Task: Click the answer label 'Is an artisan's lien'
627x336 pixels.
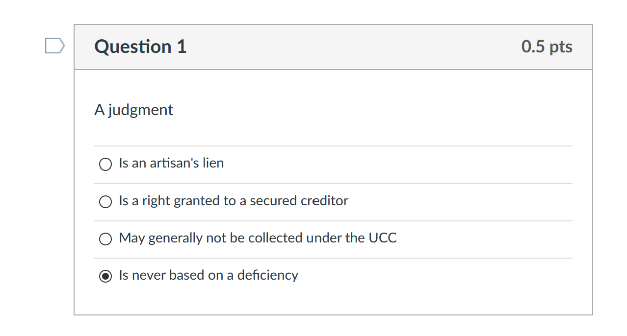Action: click(x=171, y=163)
